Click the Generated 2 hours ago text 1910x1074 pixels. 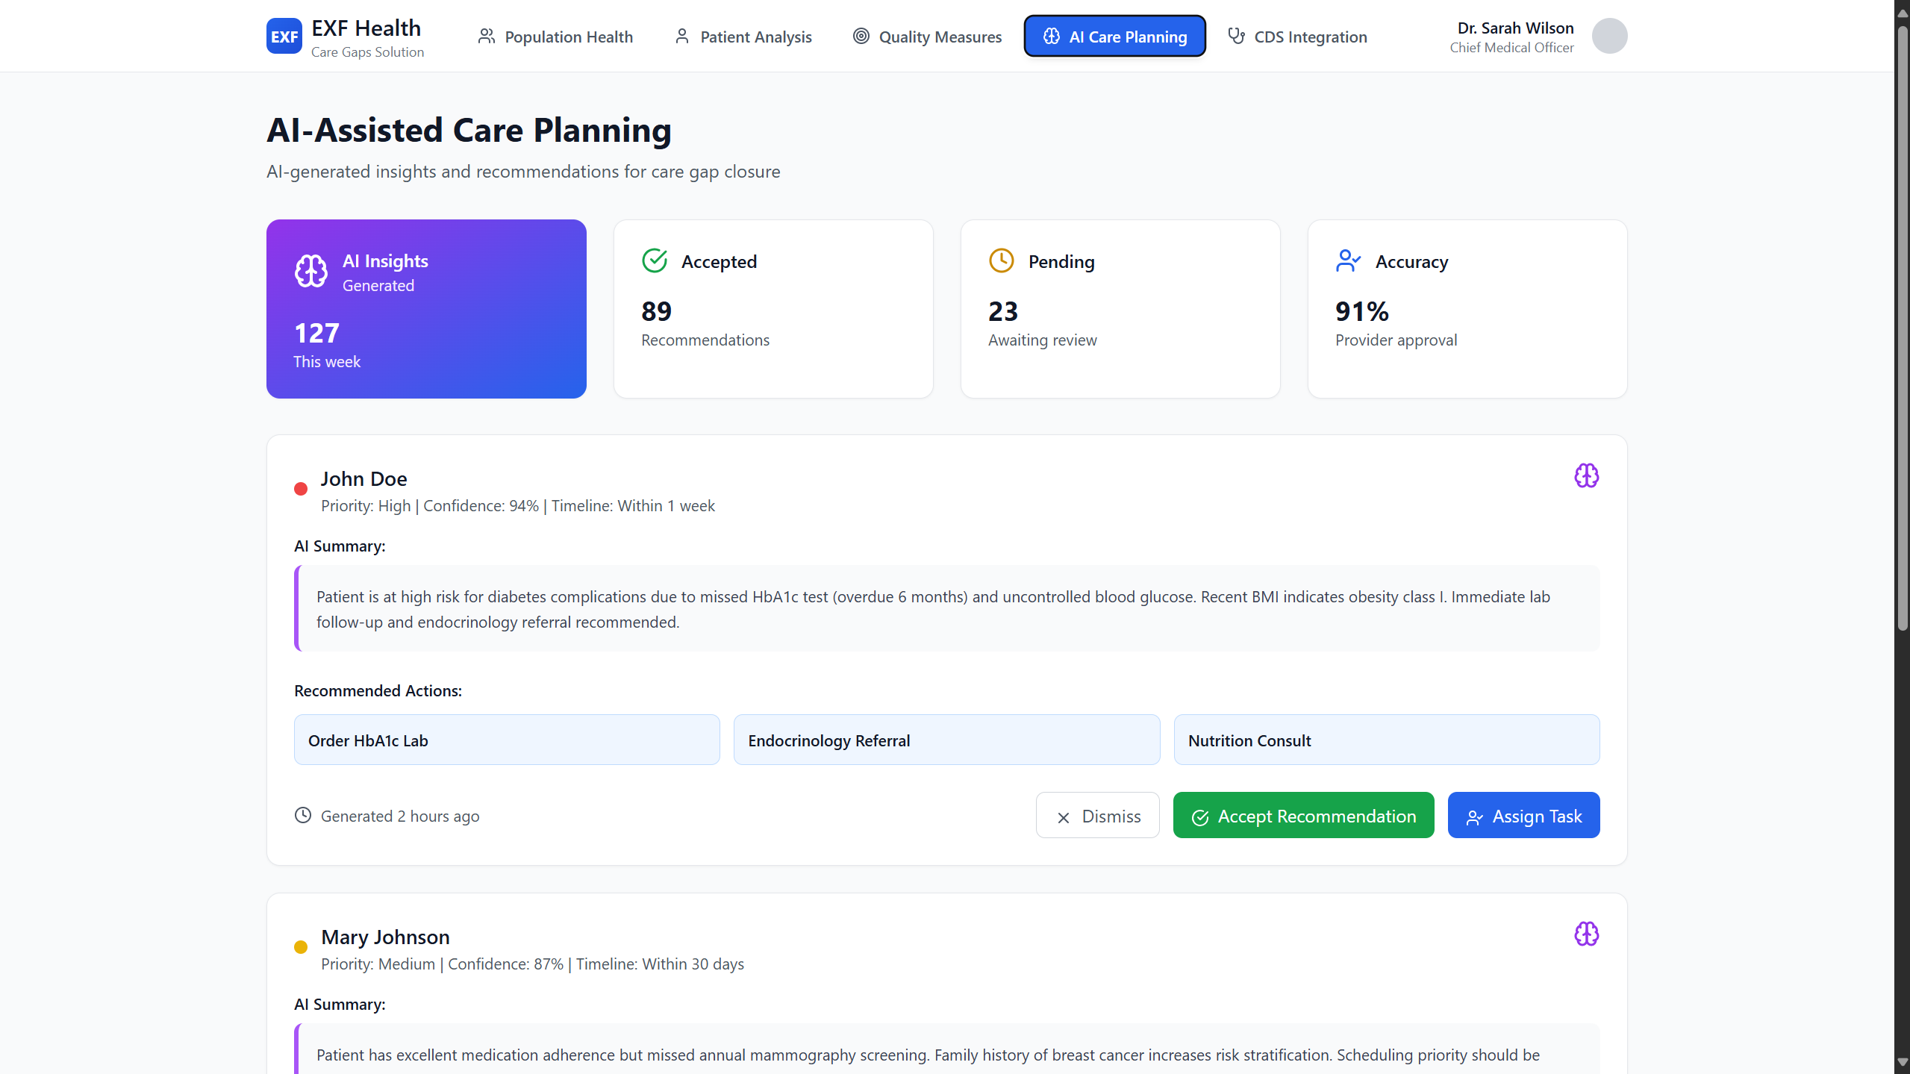[400, 817]
